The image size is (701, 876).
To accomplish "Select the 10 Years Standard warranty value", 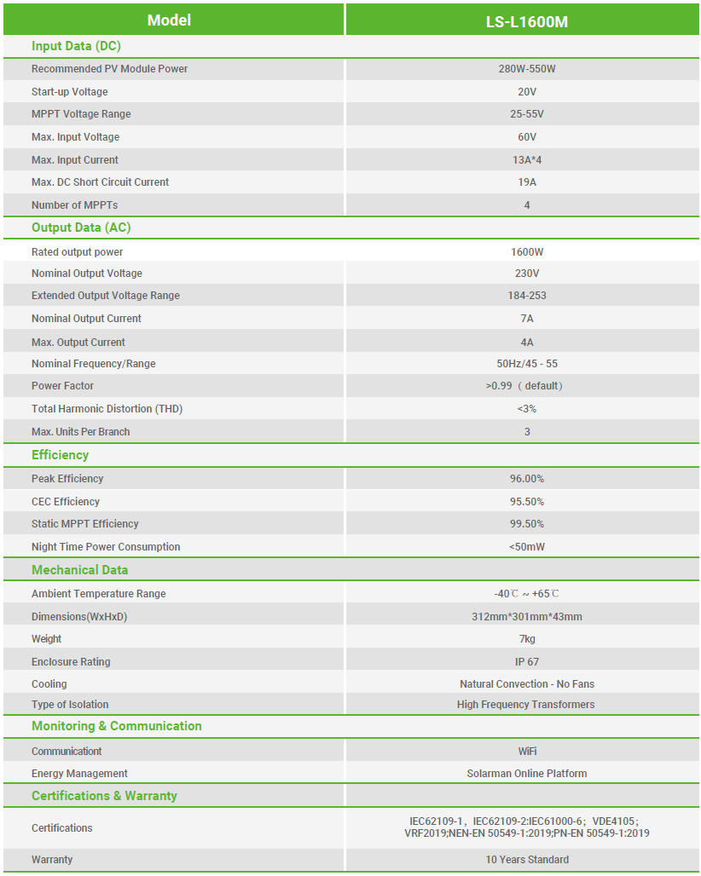I will [527, 860].
